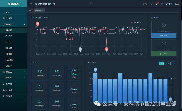
Task: Expand the second sidebar menu with its down chevron
Action: (24, 18)
